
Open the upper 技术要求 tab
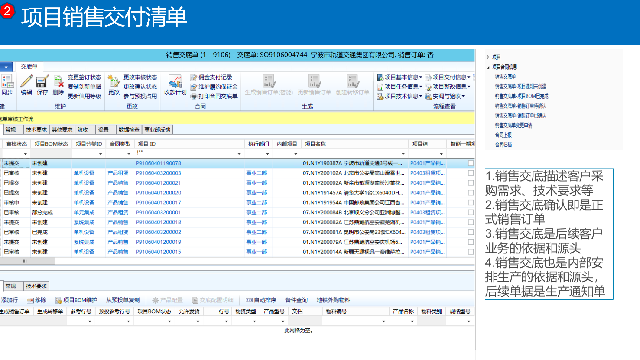click(36, 130)
